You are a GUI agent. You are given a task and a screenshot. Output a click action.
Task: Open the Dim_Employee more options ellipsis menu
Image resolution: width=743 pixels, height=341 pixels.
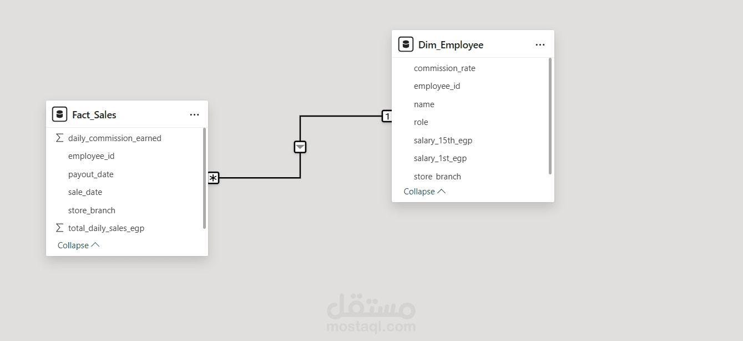pos(540,44)
